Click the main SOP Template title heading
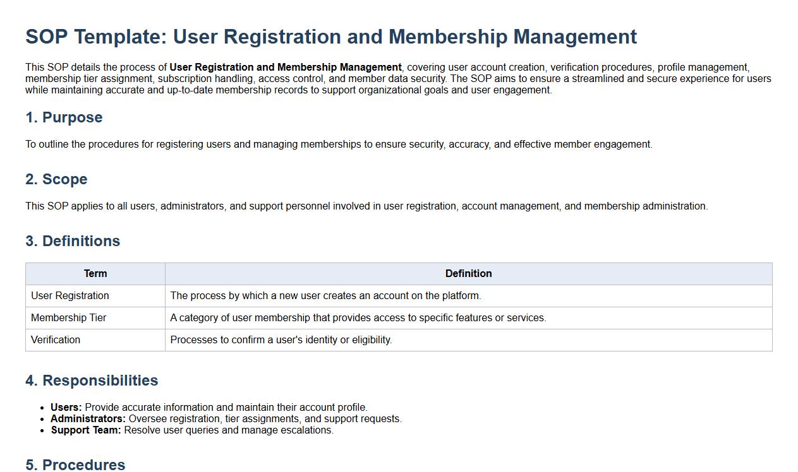The height and width of the screenshot is (472, 798). point(331,37)
